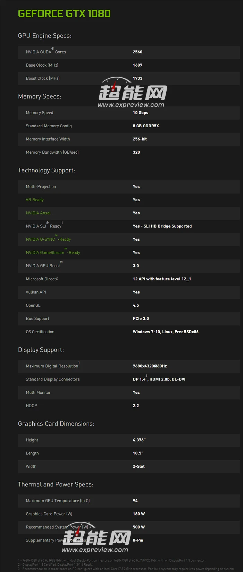Click the OpenGL label
Screen dimensions: 243x572
click(x=33, y=305)
